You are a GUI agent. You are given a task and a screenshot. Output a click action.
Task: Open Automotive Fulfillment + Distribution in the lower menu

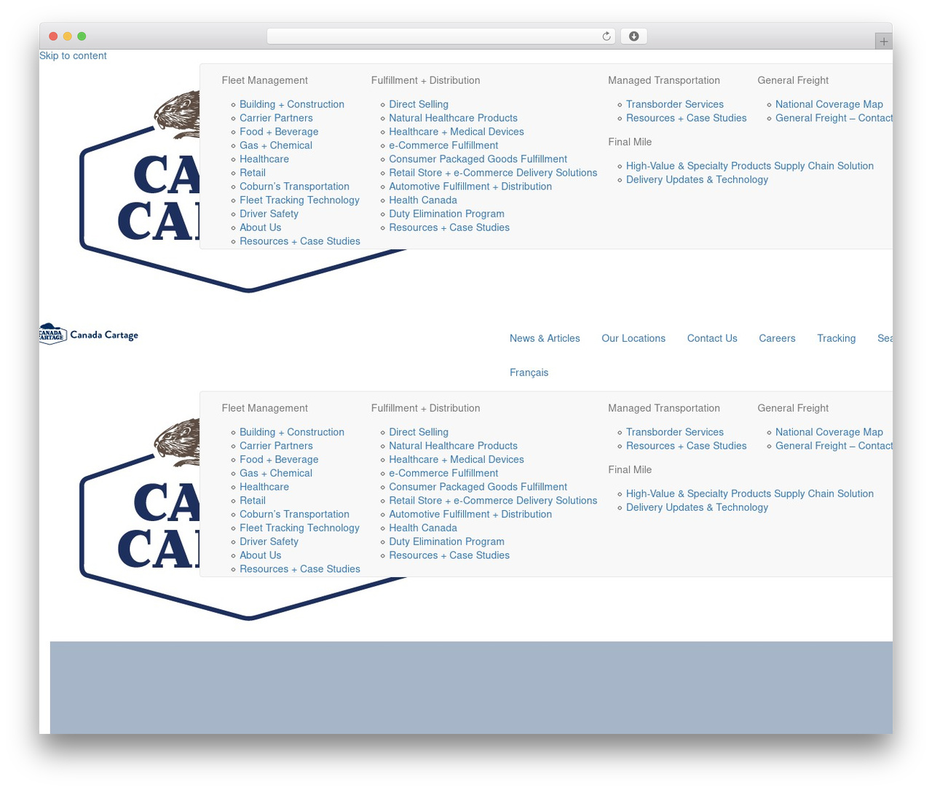click(470, 515)
